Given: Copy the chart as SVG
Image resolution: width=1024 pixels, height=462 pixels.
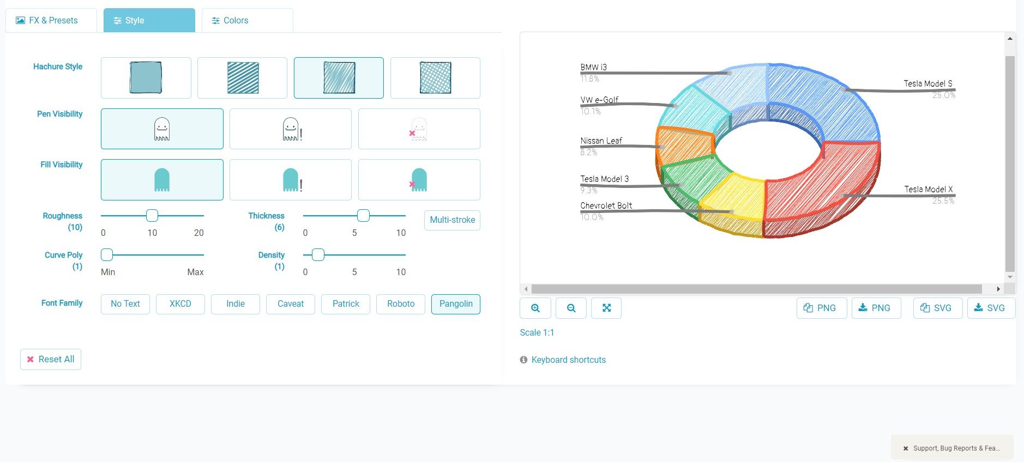Looking at the screenshot, I should coord(938,308).
